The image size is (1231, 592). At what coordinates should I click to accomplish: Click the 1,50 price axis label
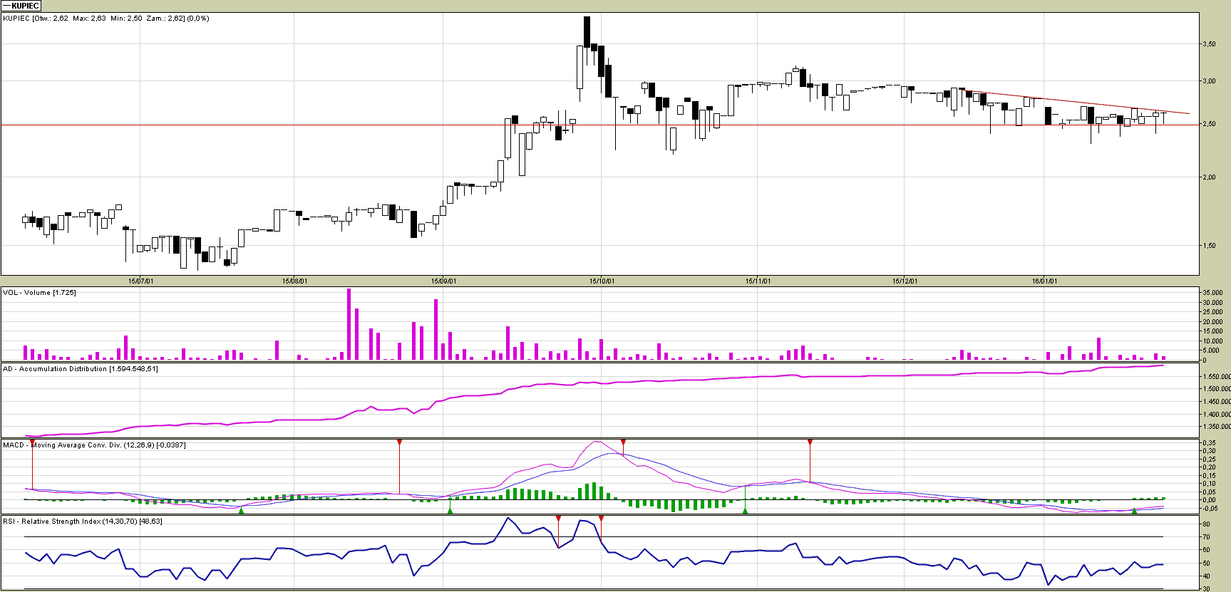(1209, 246)
